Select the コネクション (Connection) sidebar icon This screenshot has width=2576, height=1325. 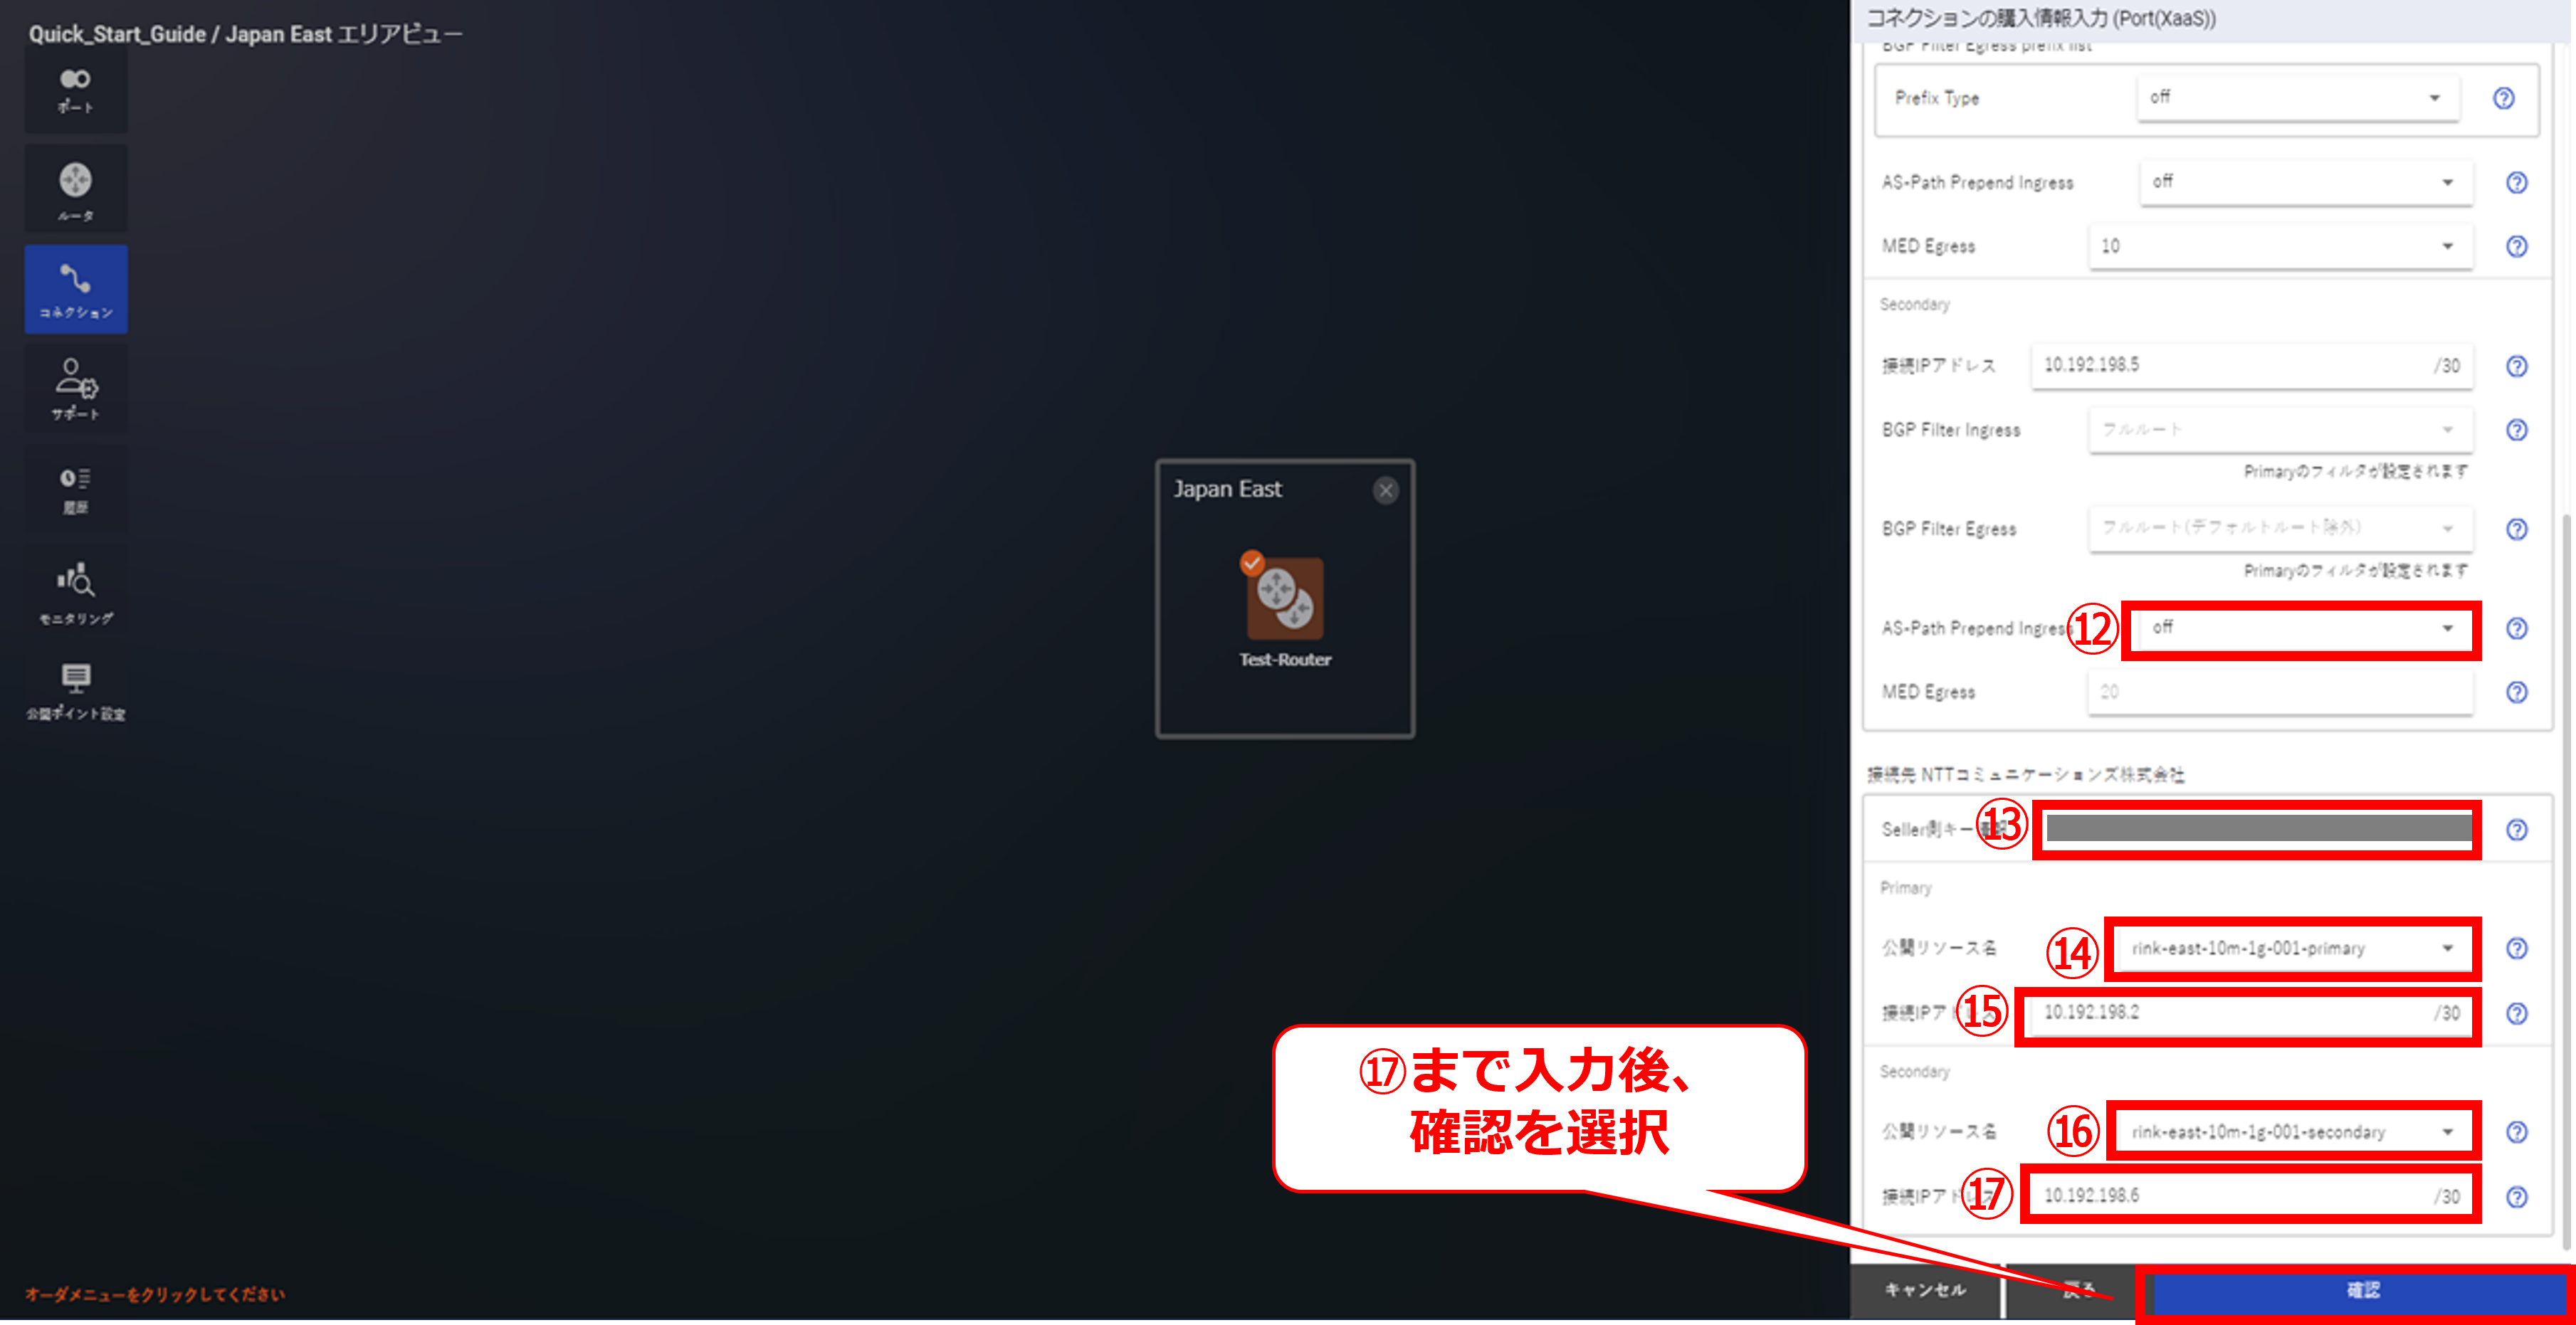pyautogui.click(x=76, y=289)
